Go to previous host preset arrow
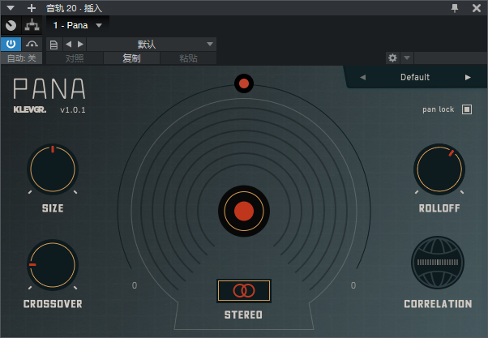 tap(68, 45)
